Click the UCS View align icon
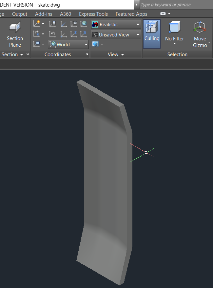 36,44
